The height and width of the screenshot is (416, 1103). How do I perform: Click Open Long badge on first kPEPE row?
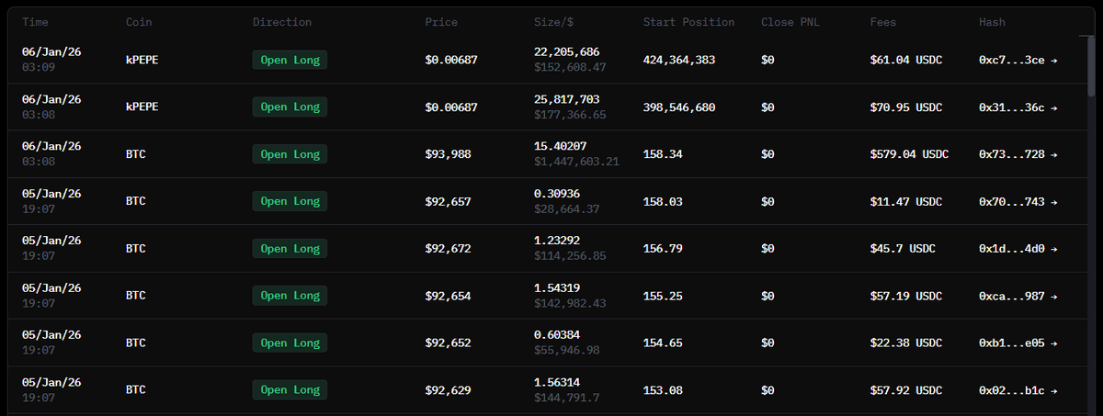tap(290, 60)
